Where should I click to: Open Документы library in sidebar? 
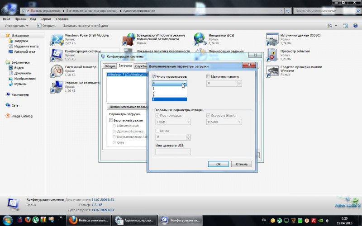point(23,73)
